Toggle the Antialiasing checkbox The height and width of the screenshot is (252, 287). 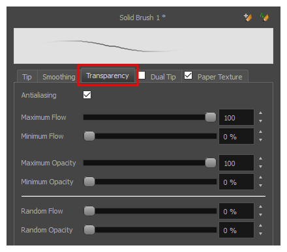(x=87, y=95)
